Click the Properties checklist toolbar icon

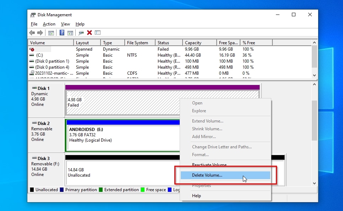click(98, 33)
